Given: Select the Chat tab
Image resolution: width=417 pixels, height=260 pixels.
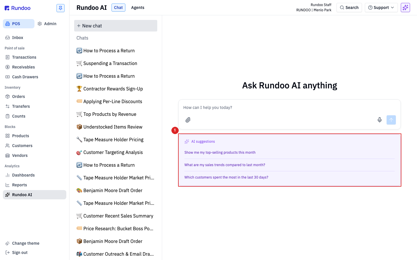Looking at the screenshot, I should 118,8.
